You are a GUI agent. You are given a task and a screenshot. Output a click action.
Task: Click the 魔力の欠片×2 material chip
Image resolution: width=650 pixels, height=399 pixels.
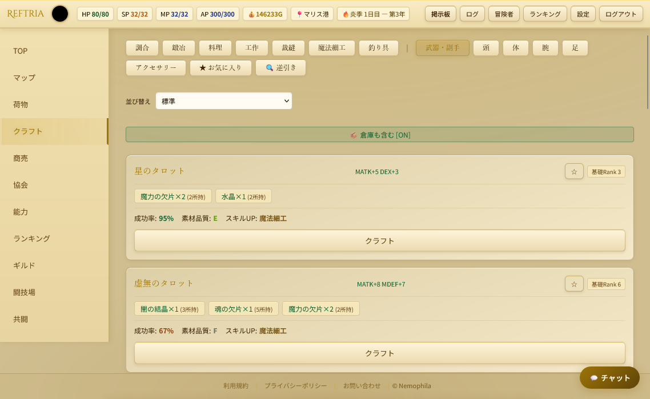(172, 195)
